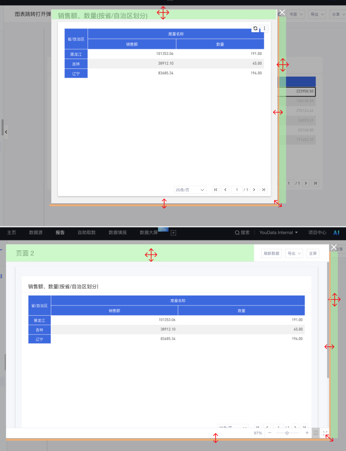Click the 刷新数据 button
The image size is (346, 451).
pyautogui.click(x=271, y=253)
